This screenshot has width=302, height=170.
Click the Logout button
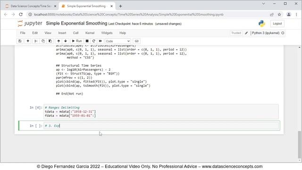pos(277,24)
